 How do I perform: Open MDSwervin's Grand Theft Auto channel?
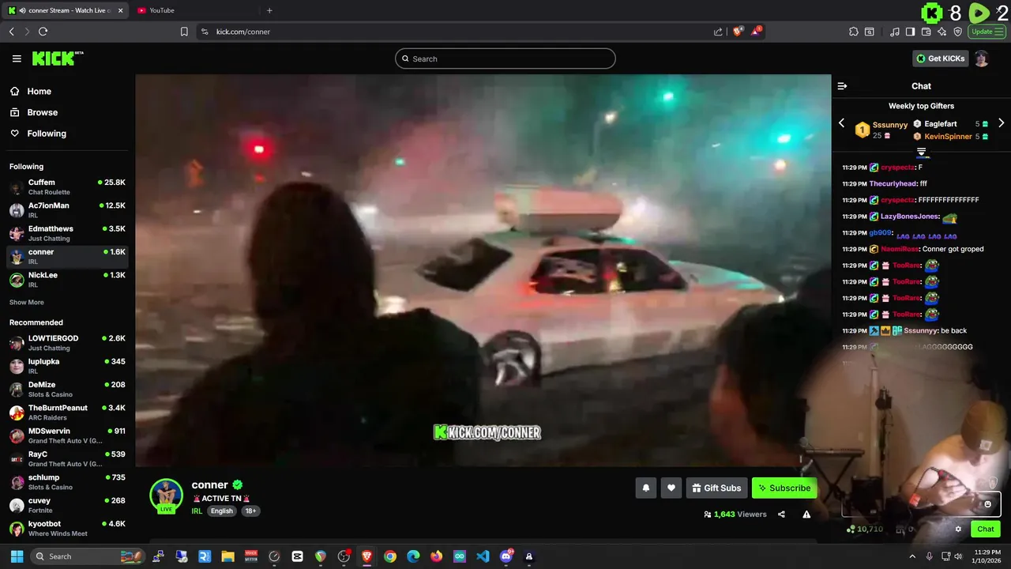point(67,435)
